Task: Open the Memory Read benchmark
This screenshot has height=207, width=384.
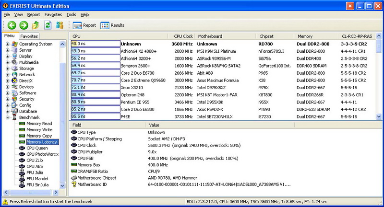Action: pyautogui.click(x=39, y=124)
